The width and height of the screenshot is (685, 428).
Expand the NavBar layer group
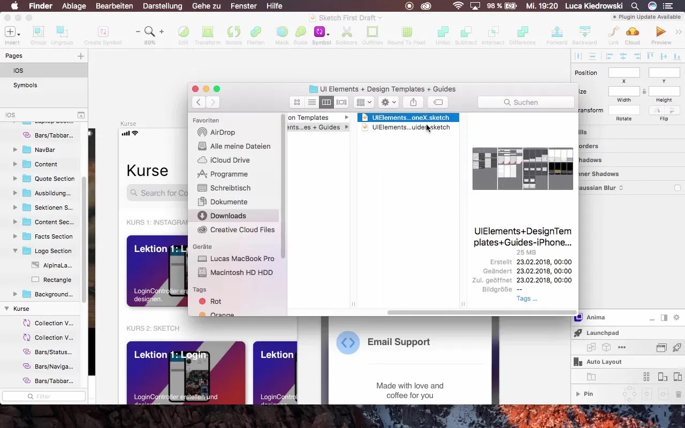click(x=15, y=150)
